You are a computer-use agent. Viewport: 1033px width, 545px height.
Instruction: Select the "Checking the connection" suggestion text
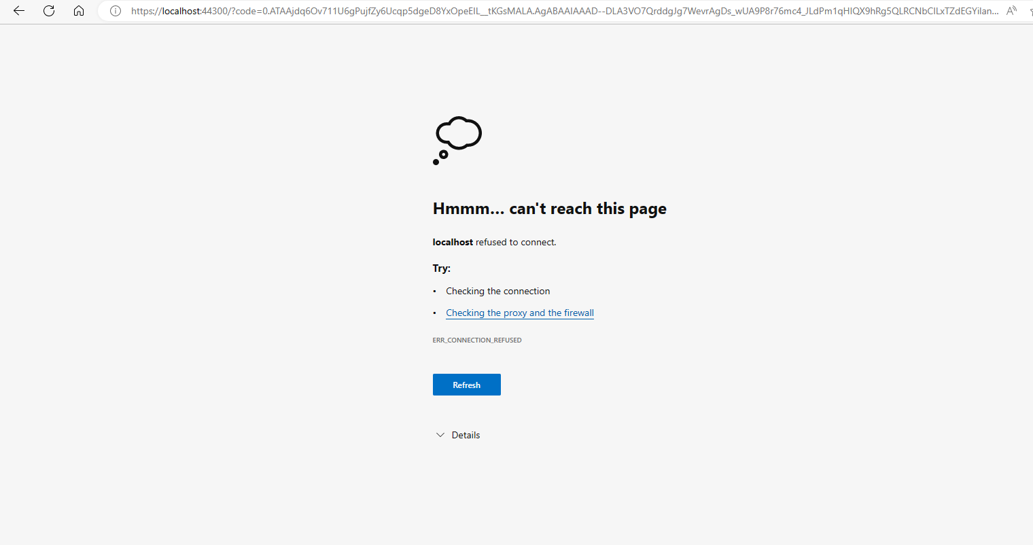pos(498,291)
